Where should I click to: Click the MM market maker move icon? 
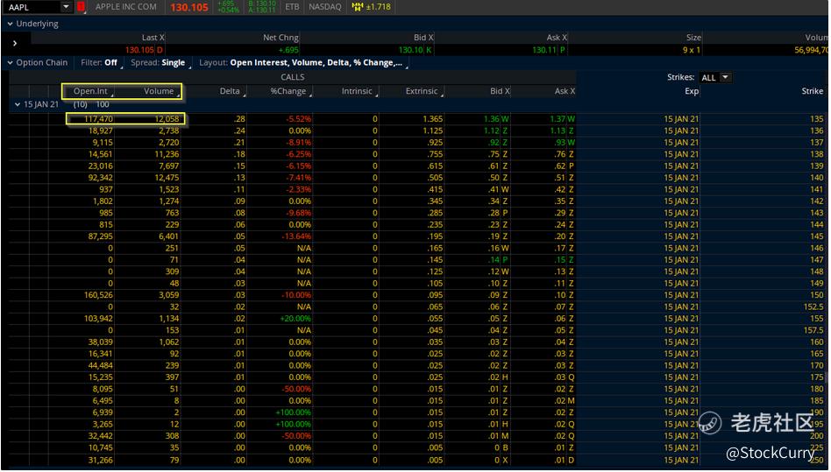coord(358,7)
